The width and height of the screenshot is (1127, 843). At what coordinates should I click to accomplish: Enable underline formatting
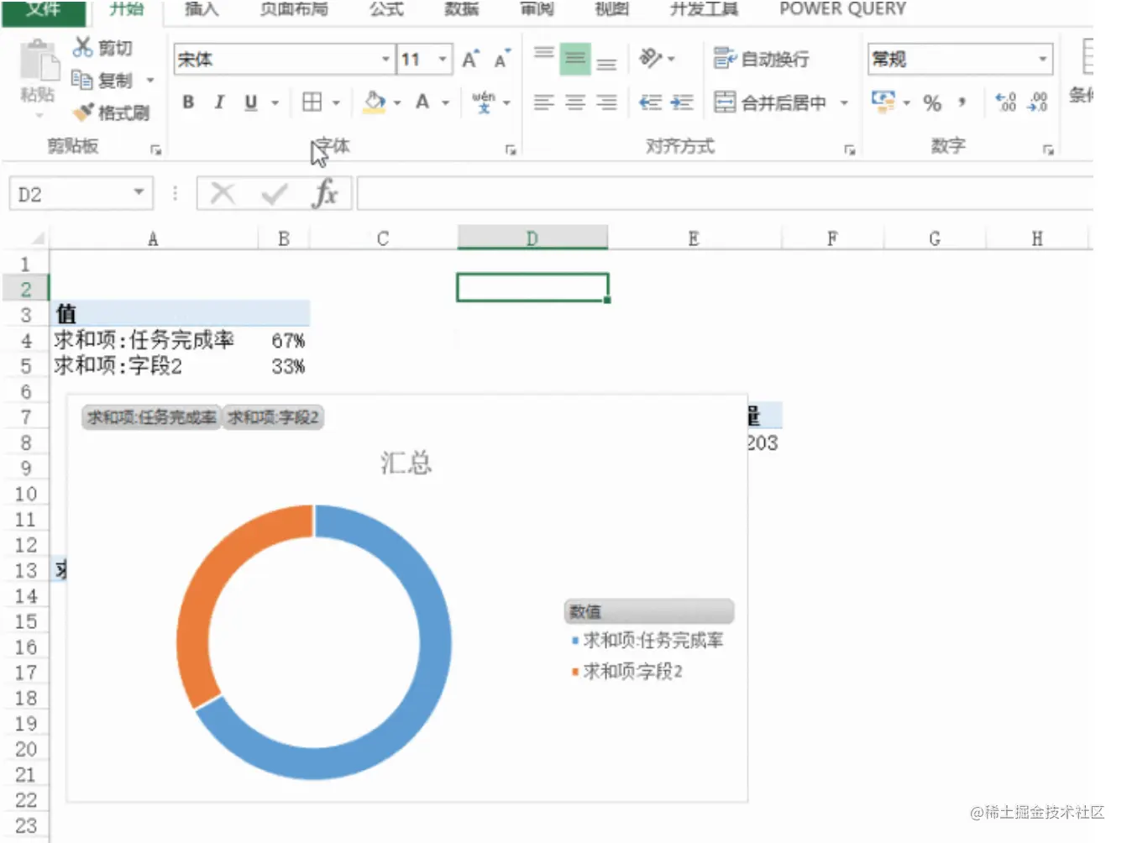[x=249, y=102]
